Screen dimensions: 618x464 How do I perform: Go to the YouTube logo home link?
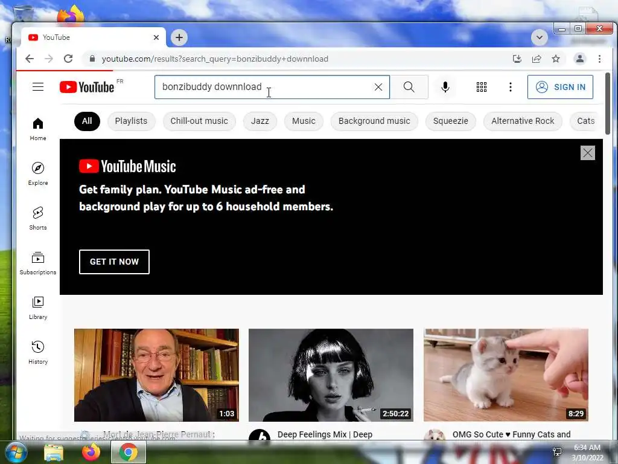coord(87,87)
